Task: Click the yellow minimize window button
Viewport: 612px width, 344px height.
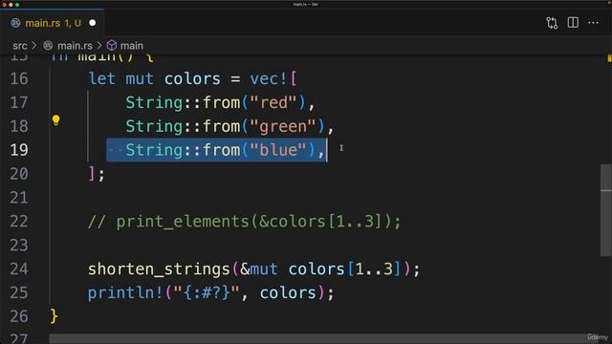Action: pos(11,5)
